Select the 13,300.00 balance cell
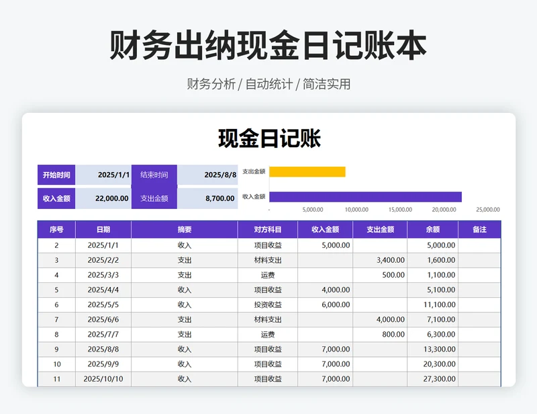The image size is (537, 414). click(433, 349)
